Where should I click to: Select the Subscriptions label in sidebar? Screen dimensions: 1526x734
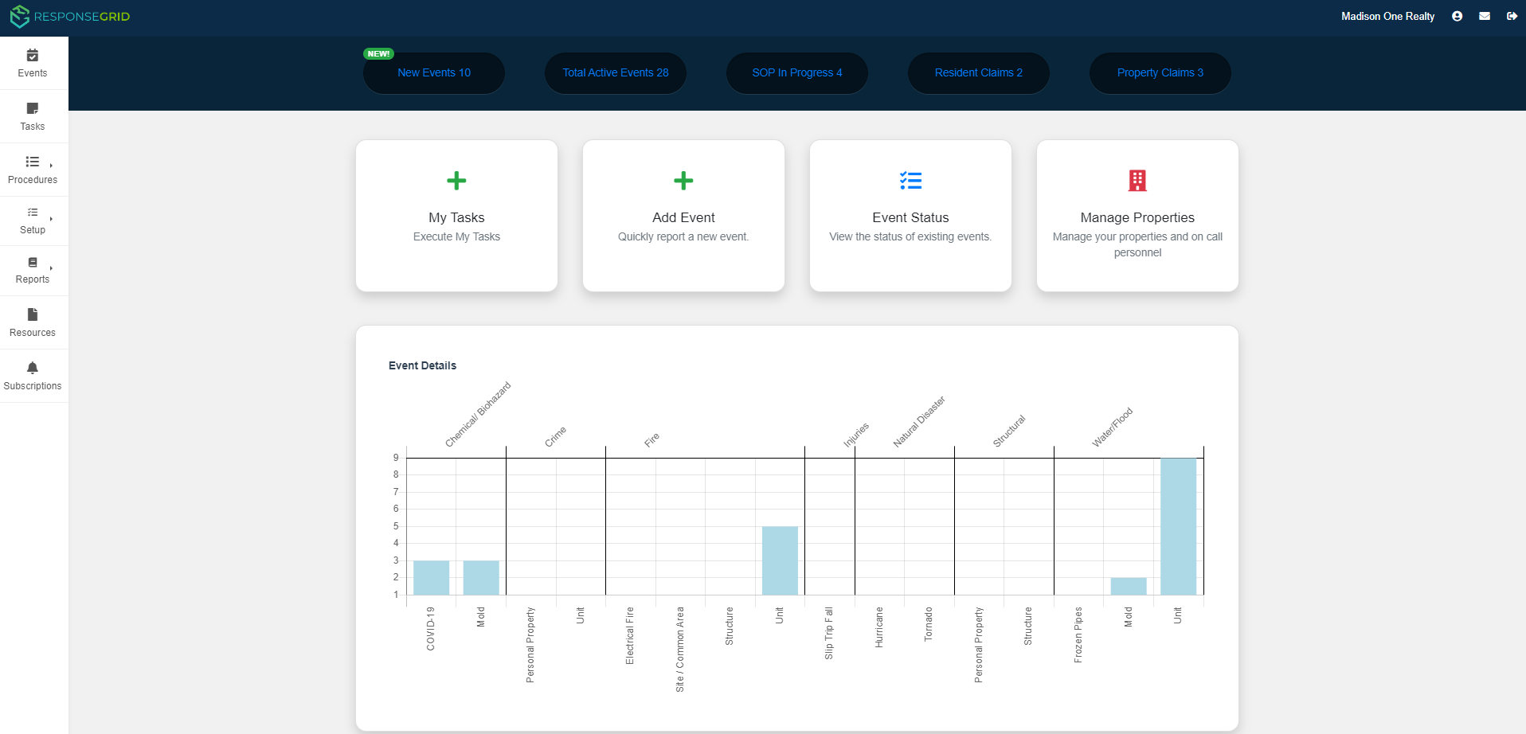coord(33,386)
